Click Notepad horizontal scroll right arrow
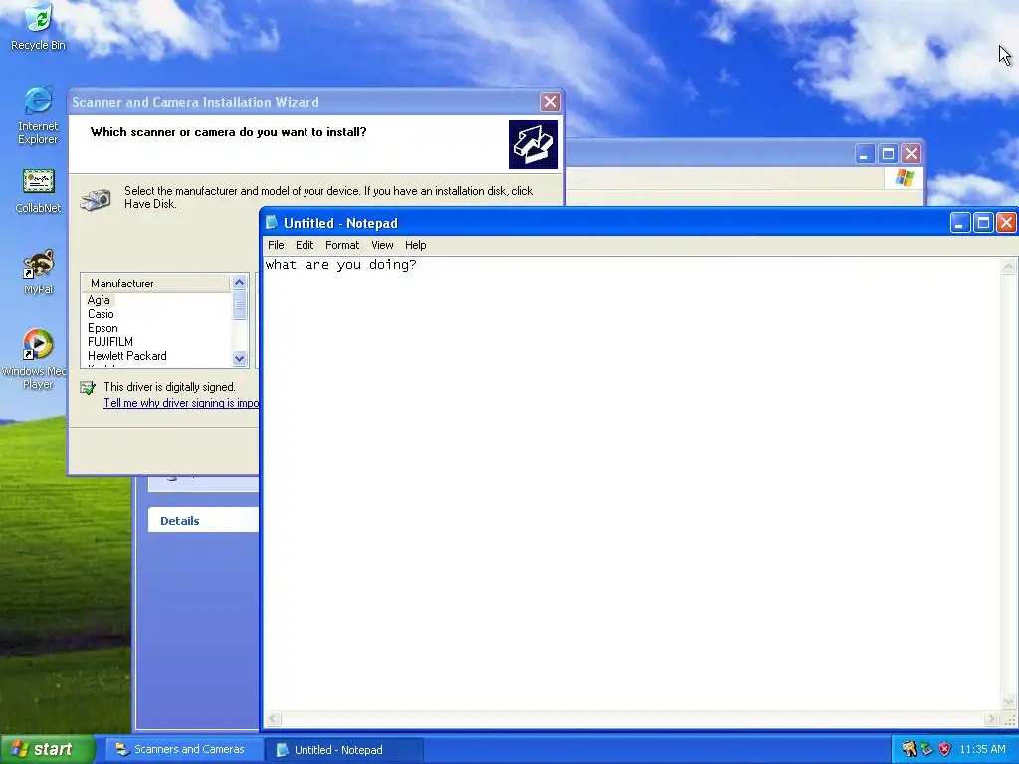This screenshot has height=764, width=1019. coord(991,718)
